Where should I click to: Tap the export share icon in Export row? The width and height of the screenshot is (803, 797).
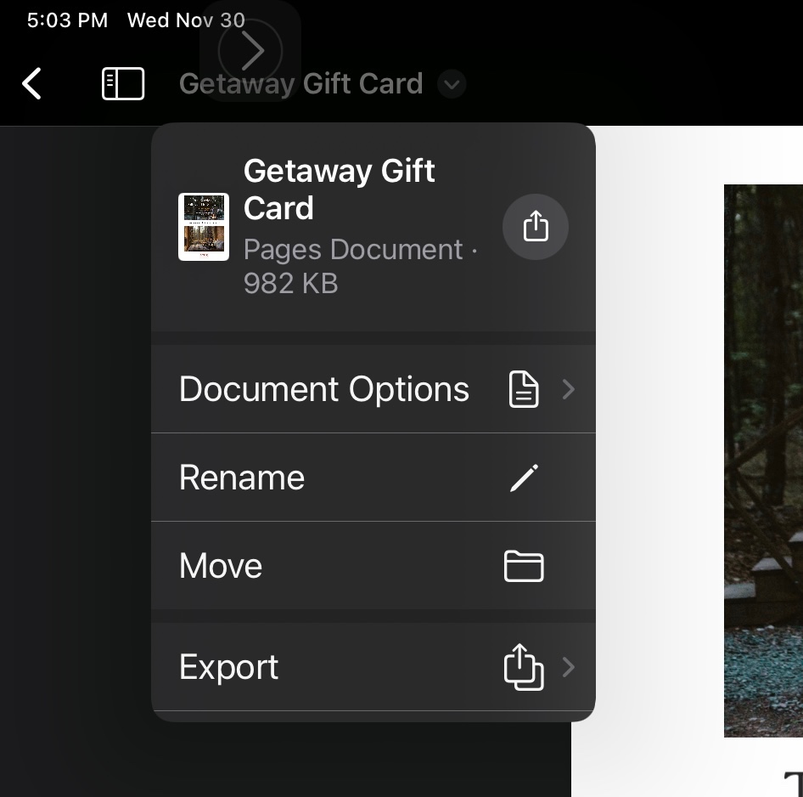524,667
